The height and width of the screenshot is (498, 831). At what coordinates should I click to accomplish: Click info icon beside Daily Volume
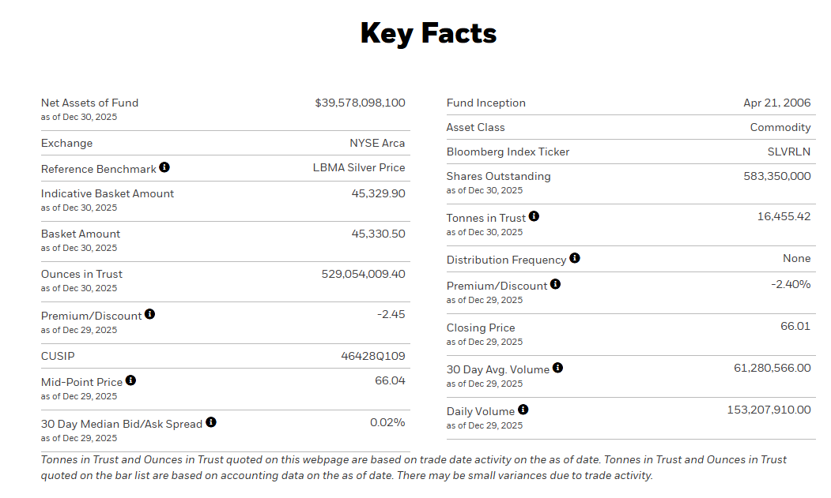coord(523,410)
